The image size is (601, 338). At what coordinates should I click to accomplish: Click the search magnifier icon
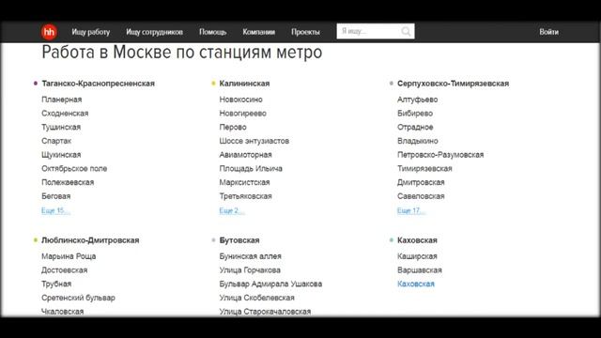(406, 31)
